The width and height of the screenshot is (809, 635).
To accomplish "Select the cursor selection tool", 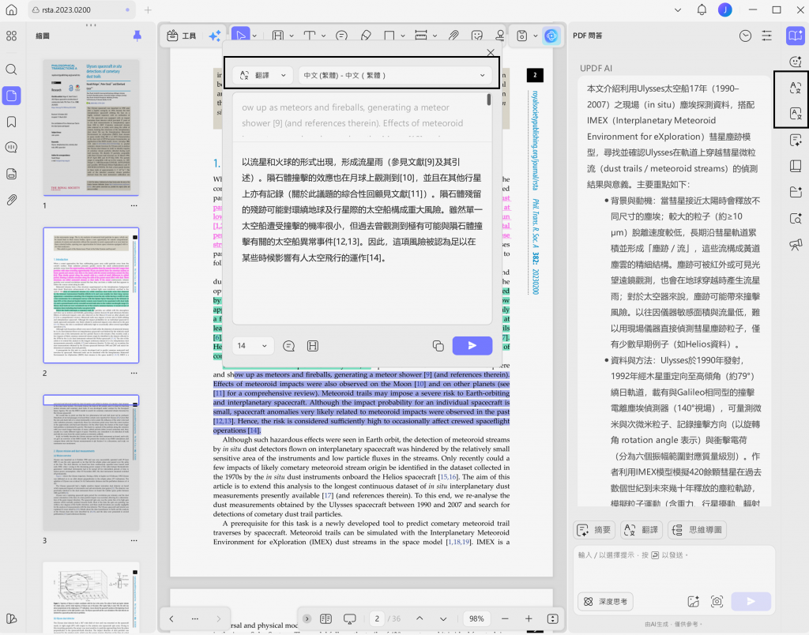I will click(x=240, y=35).
